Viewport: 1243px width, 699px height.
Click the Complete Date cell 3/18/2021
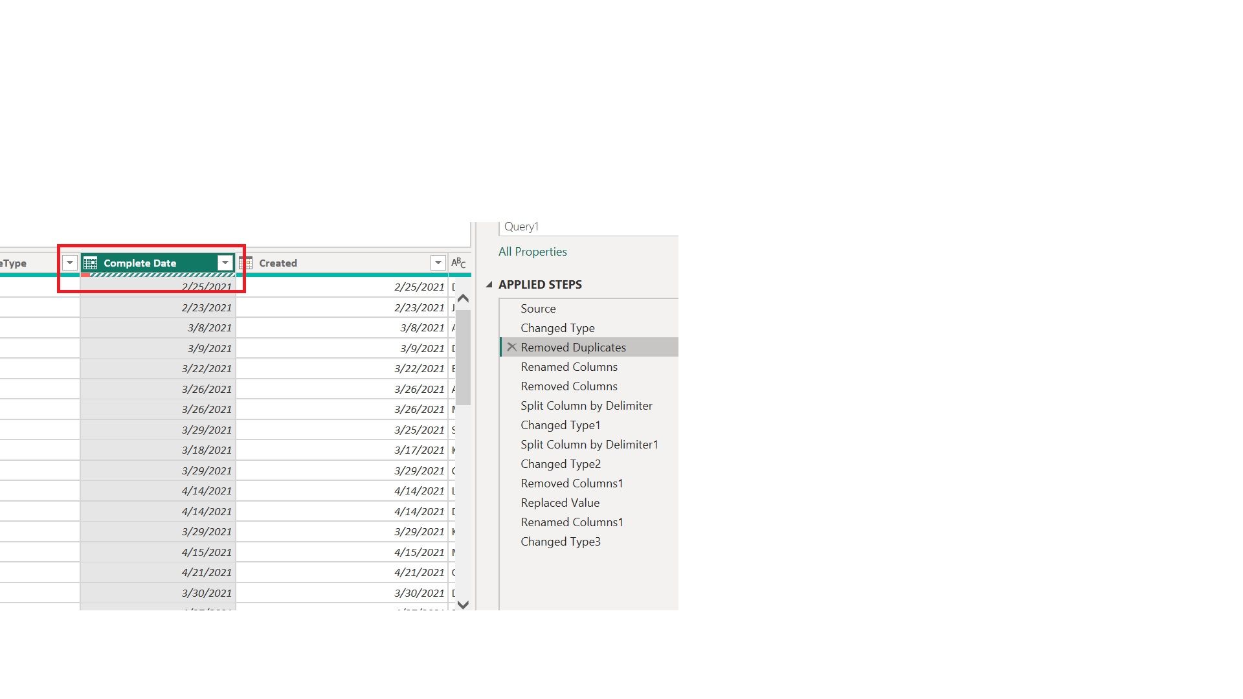click(158, 450)
